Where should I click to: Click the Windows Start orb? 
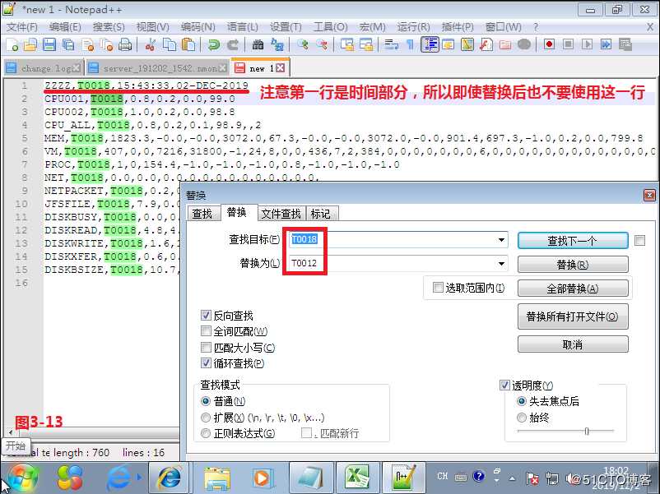23,478
